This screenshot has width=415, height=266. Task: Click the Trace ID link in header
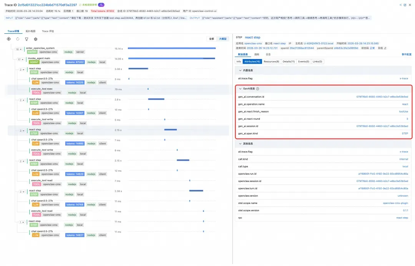(48, 5)
